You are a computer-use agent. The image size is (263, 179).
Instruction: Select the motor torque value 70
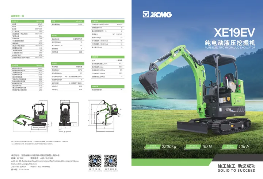pos(81,45)
